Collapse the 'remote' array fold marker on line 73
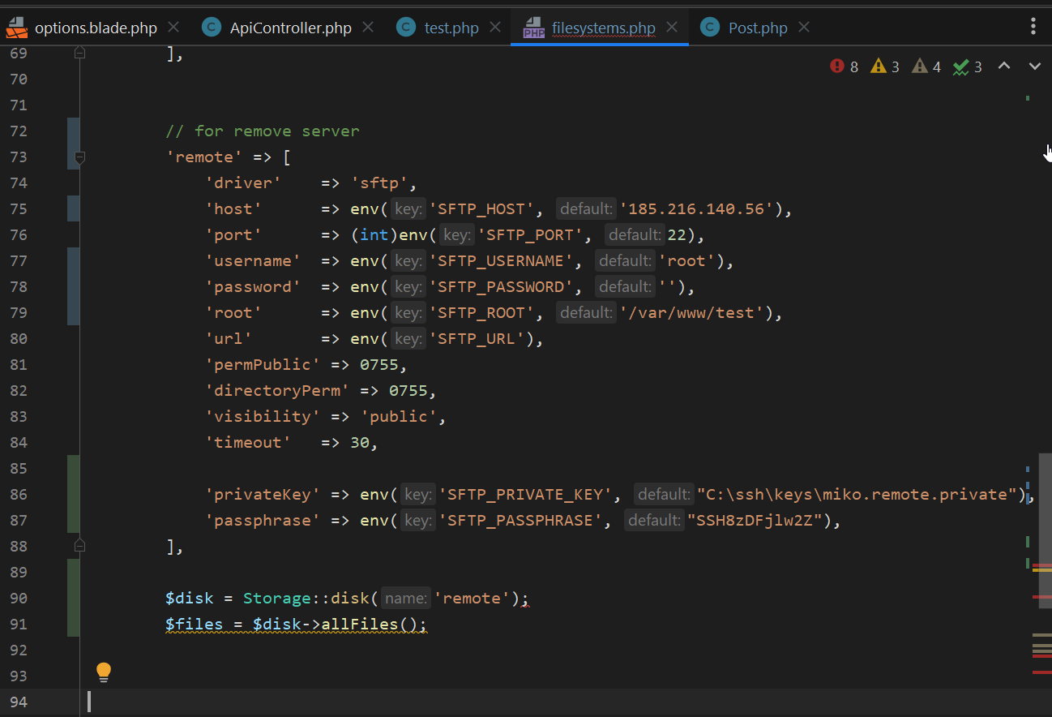Image resolution: width=1052 pixels, height=717 pixels. pyautogui.click(x=79, y=157)
